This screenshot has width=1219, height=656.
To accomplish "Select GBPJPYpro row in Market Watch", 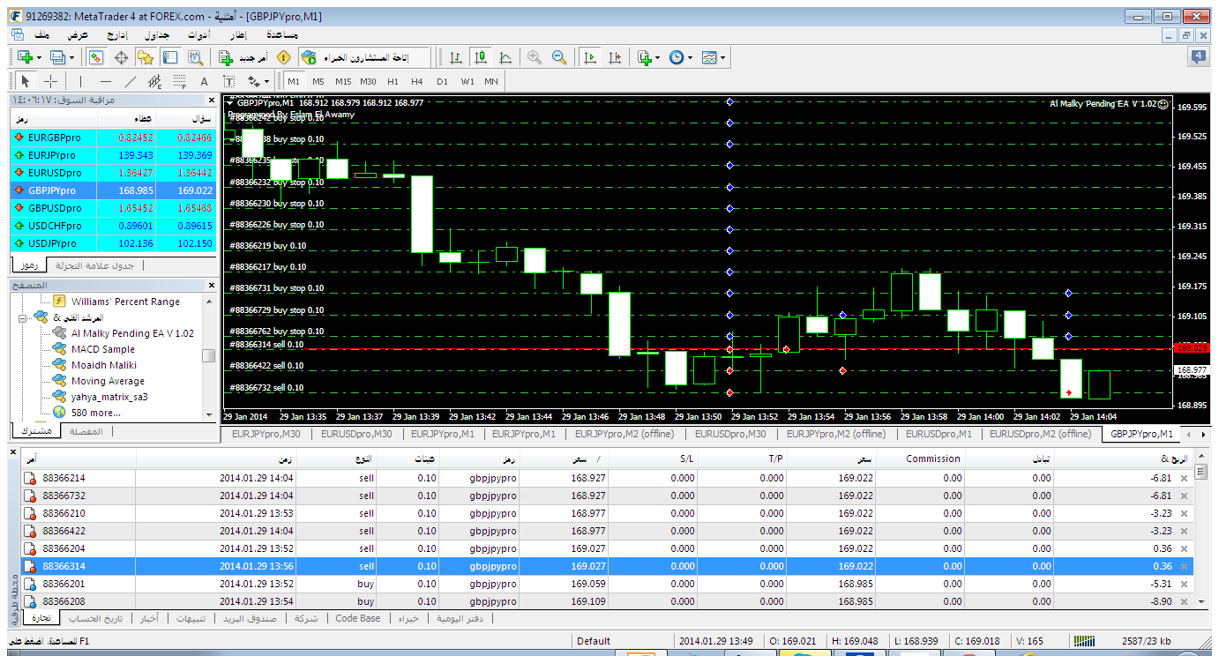I will pyautogui.click(x=113, y=190).
